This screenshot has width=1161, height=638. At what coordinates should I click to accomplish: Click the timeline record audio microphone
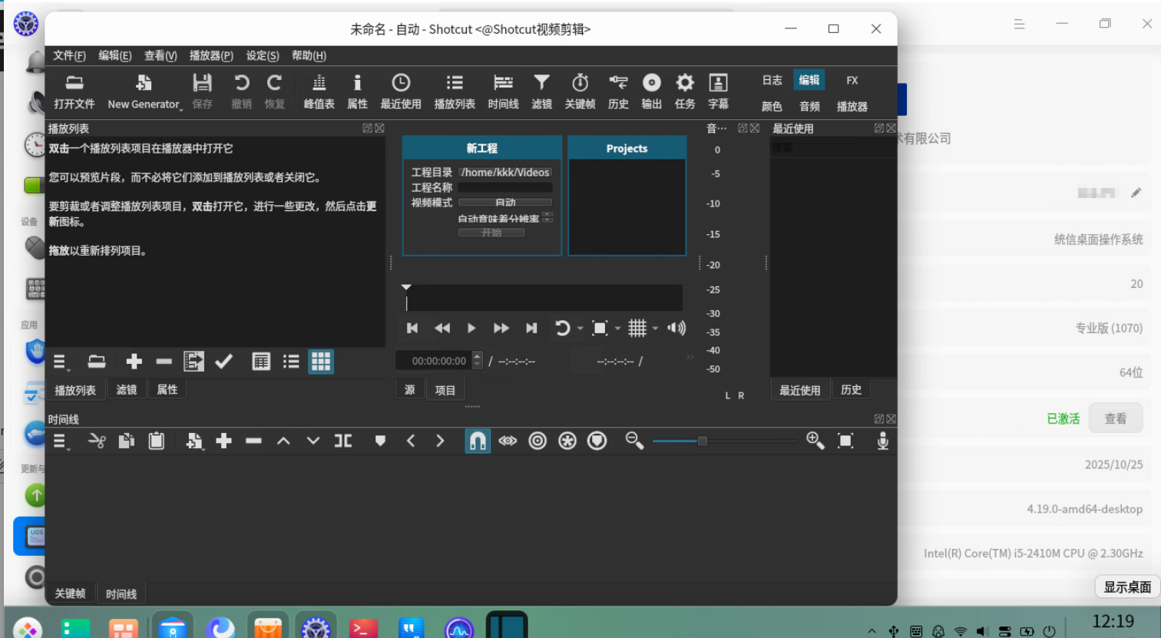pos(883,441)
